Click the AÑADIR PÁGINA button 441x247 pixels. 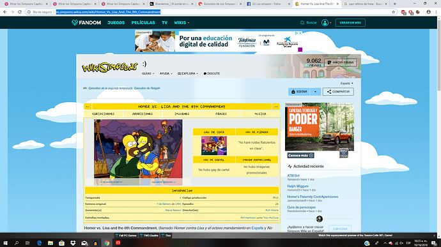click(340, 63)
